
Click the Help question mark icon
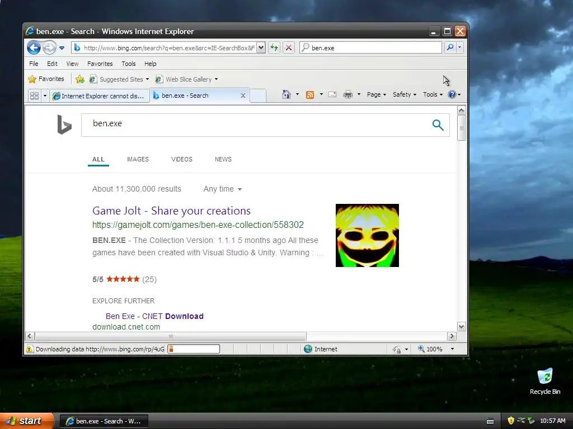coord(452,94)
